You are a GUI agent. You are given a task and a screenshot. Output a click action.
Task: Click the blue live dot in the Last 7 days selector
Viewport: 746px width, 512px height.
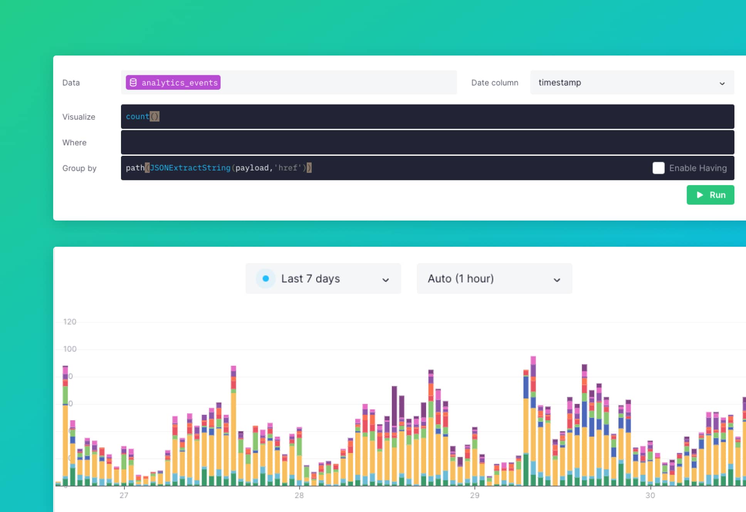pyautogui.click(x=265, y=278)
